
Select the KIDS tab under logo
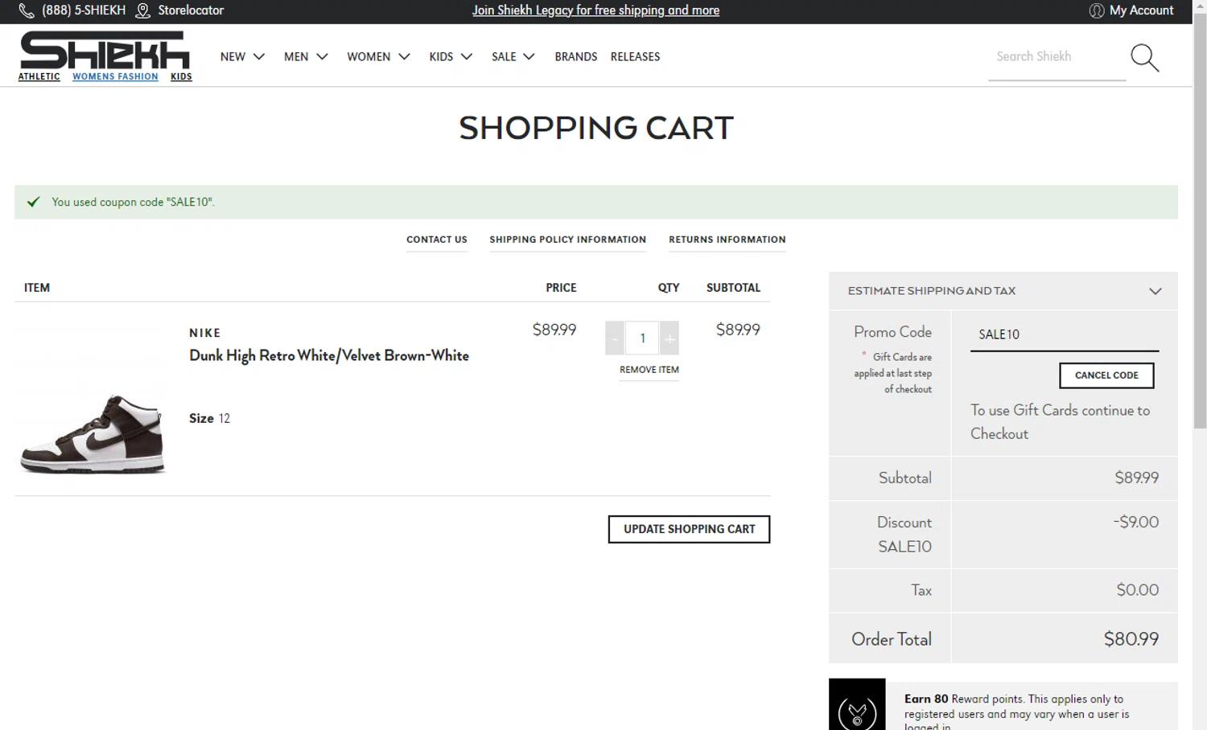(181, 76)
